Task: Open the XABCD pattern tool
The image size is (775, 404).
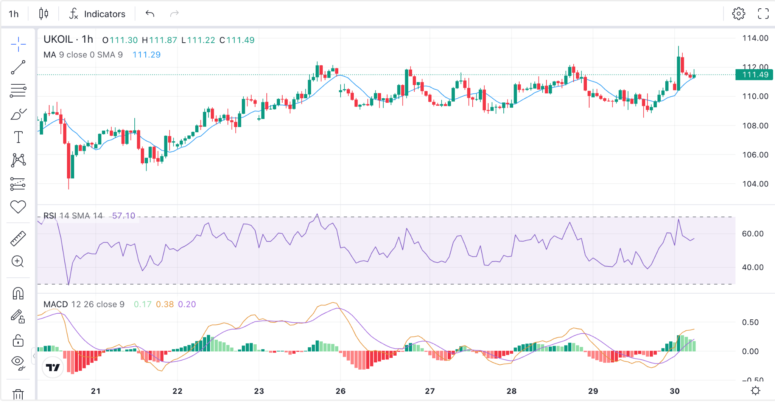Action: pos(18,160)
